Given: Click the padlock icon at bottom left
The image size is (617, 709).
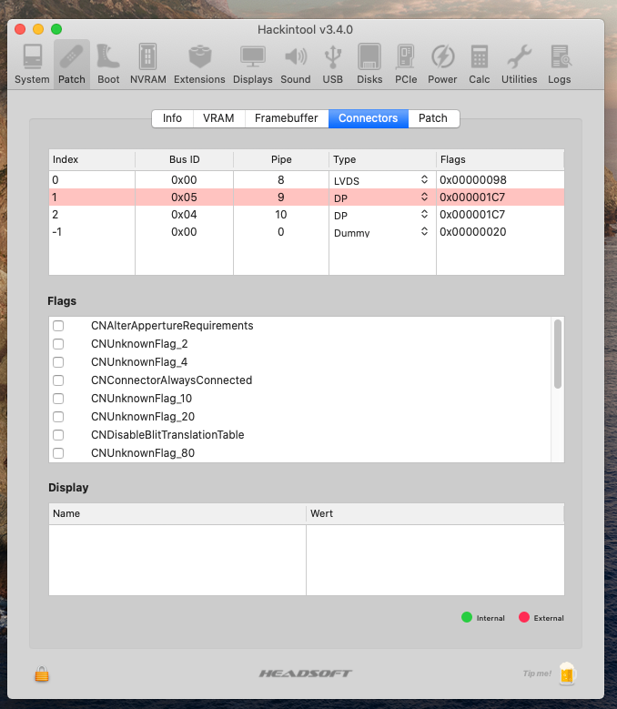Looking at the screenshot, I should (42, 674).
